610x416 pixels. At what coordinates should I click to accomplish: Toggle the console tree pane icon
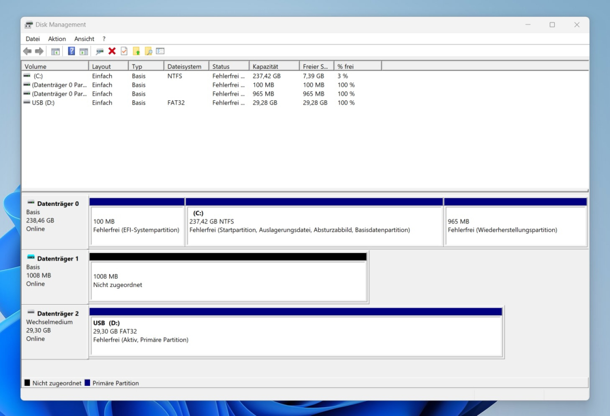coord(56,51)
